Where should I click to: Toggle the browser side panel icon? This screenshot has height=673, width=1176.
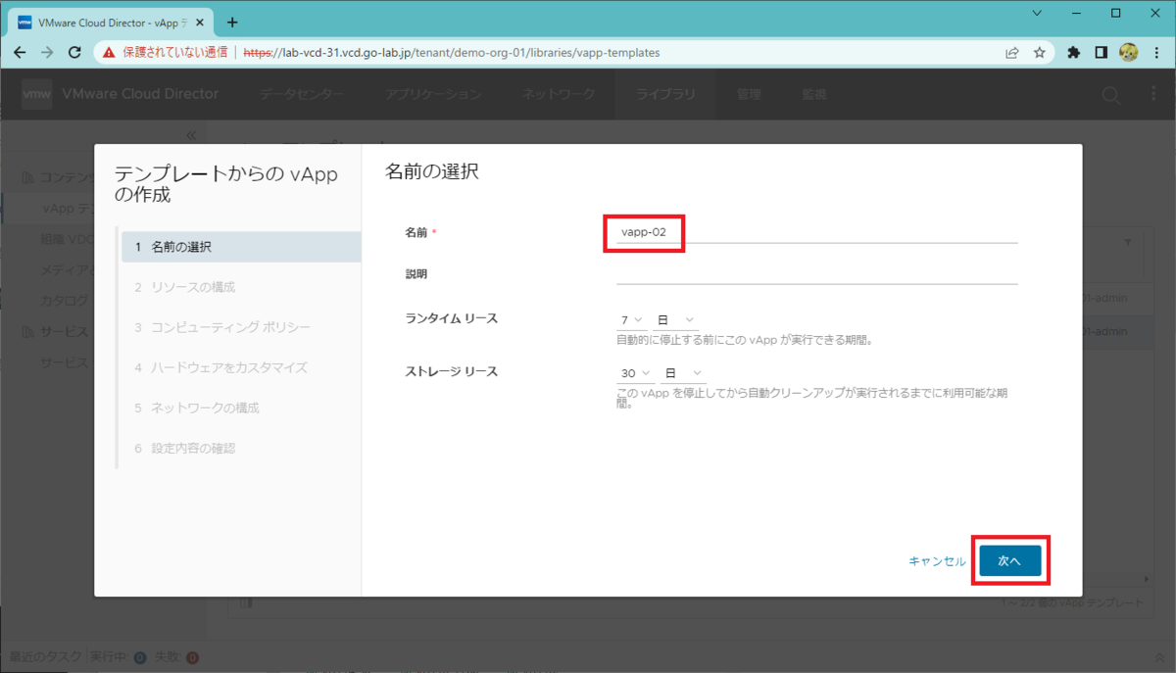1102,53
